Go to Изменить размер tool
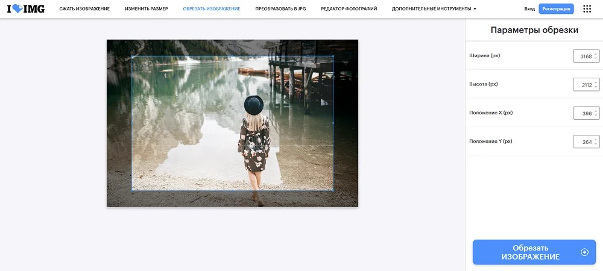 tap(146, 9)
